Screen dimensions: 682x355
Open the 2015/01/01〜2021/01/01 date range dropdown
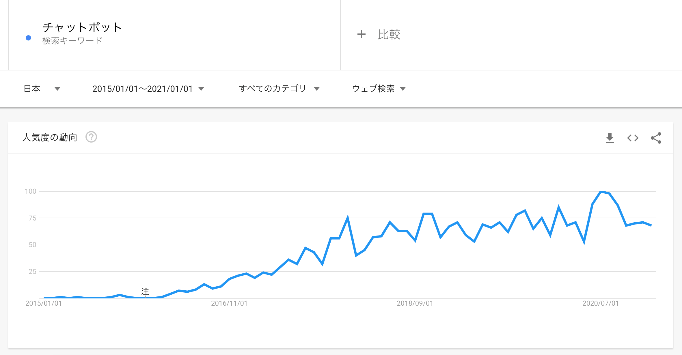148,89
